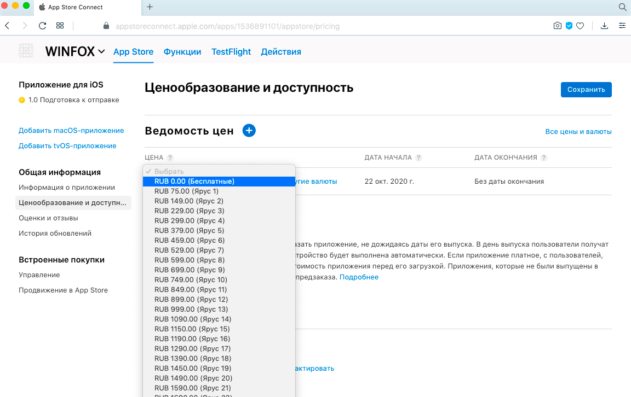Click help icon next to ДАТА ОКОНЧАНИЯ
This screenshot has height=397, width=631.
(543, 158)
